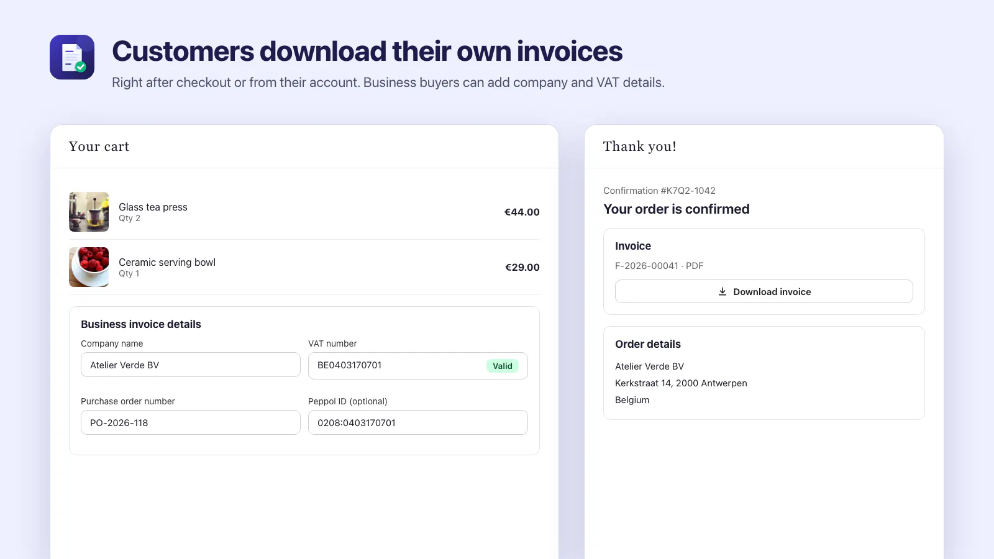The image size is (994, 559).
Task: Click the 'Peppol ID (optional)' label
Action: [x=348, y=401]
